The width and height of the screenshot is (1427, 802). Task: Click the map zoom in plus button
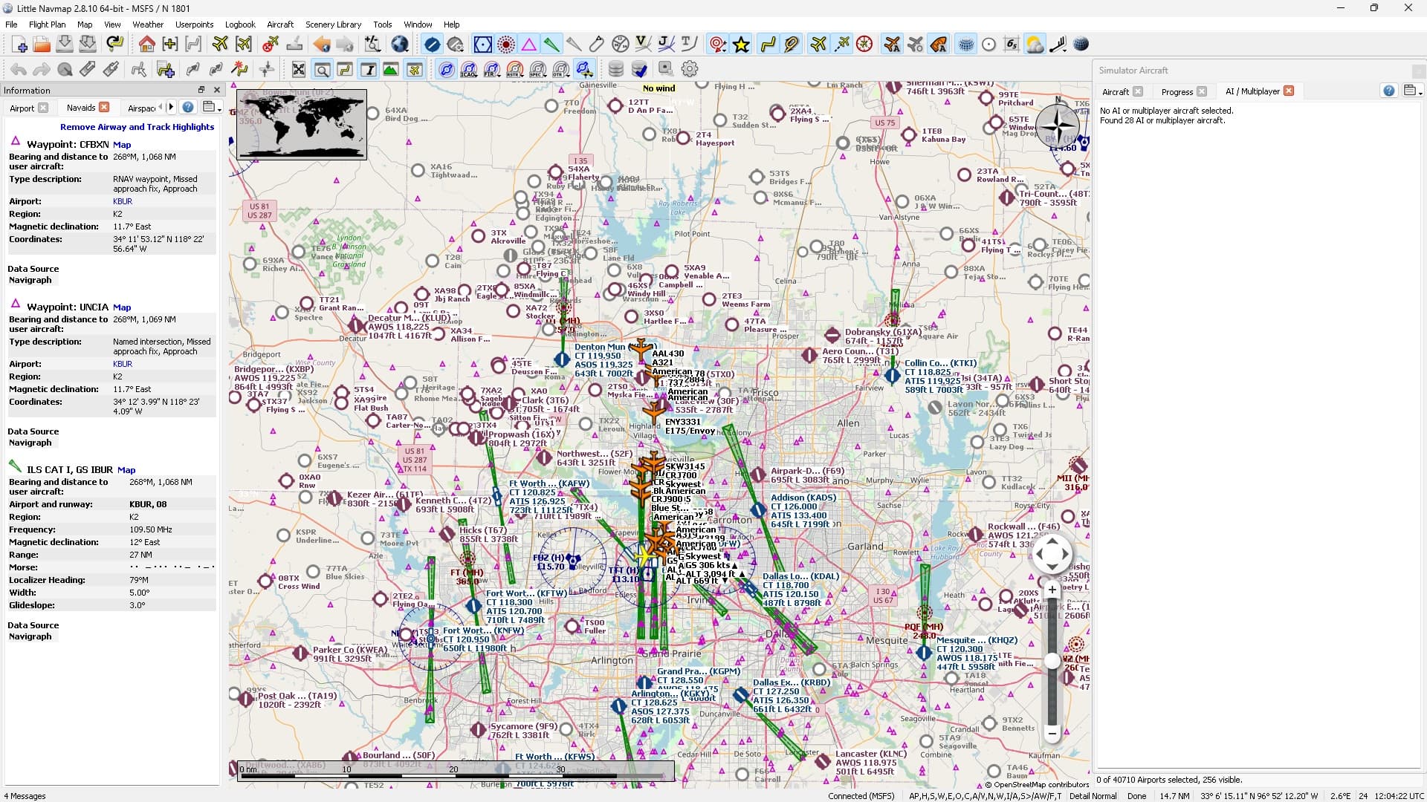(1052, 590)
